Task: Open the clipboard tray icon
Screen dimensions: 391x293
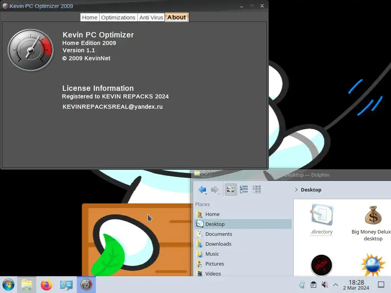Action: click(313, 285)
